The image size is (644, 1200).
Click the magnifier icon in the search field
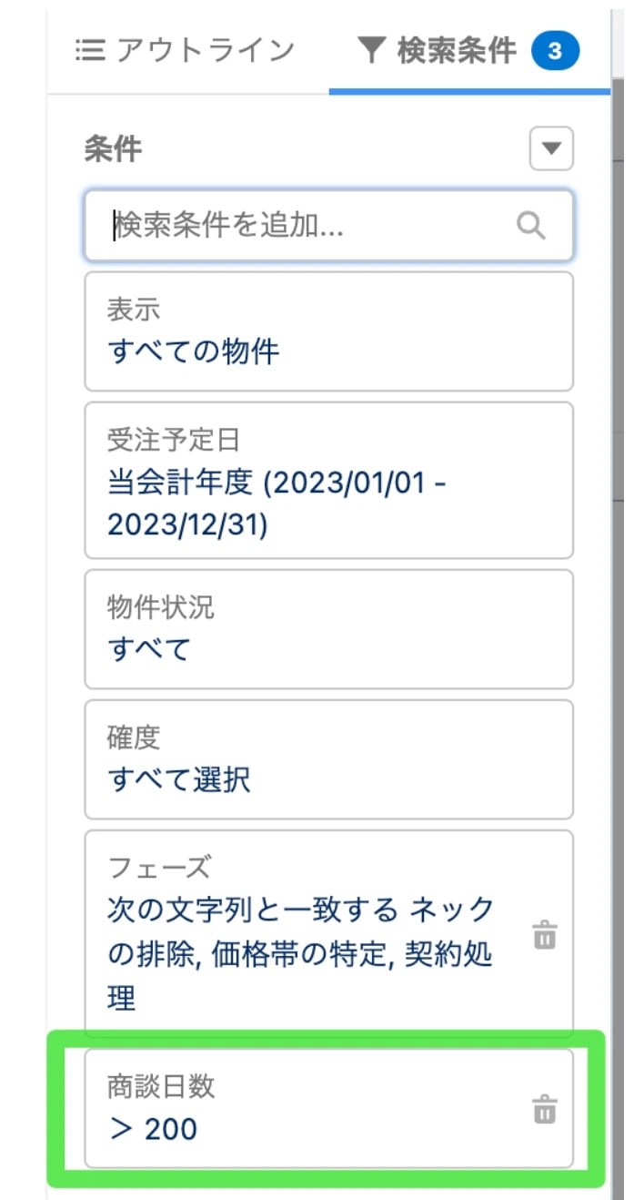(530, 225)
